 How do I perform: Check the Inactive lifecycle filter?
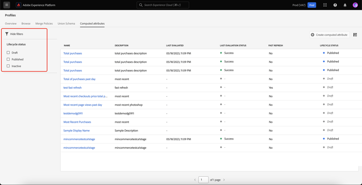tap(8, 66)
